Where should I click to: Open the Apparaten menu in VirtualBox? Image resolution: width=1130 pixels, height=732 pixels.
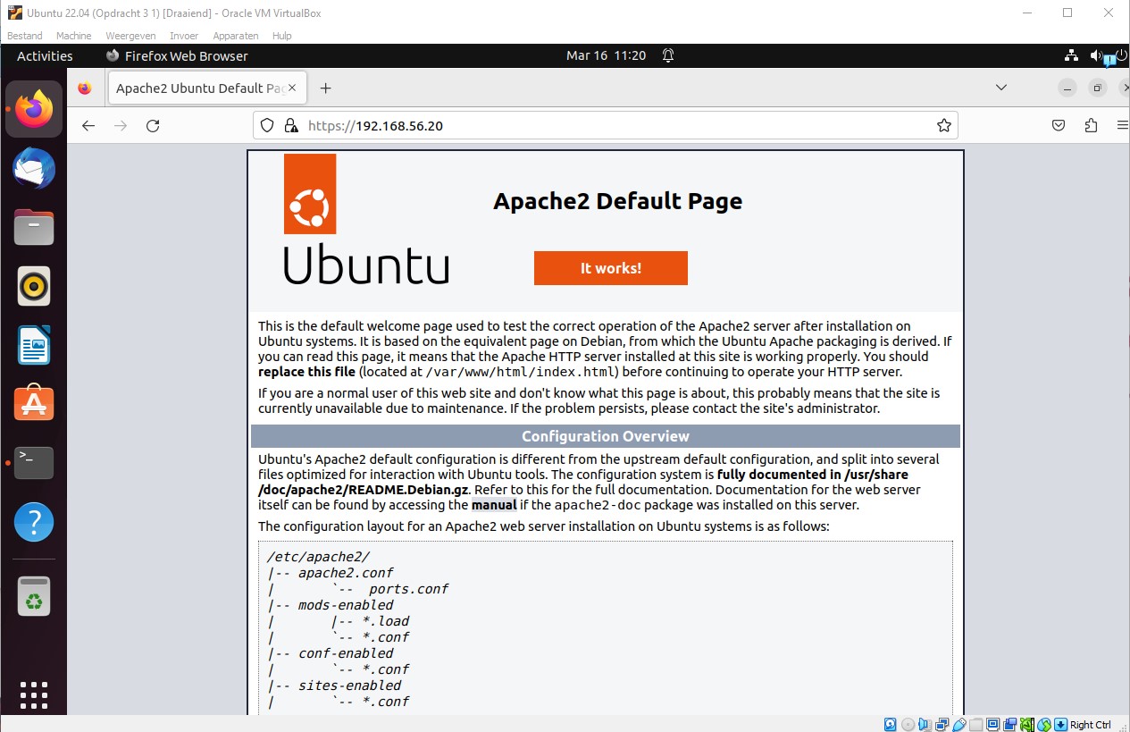click(x=236, y=36)
